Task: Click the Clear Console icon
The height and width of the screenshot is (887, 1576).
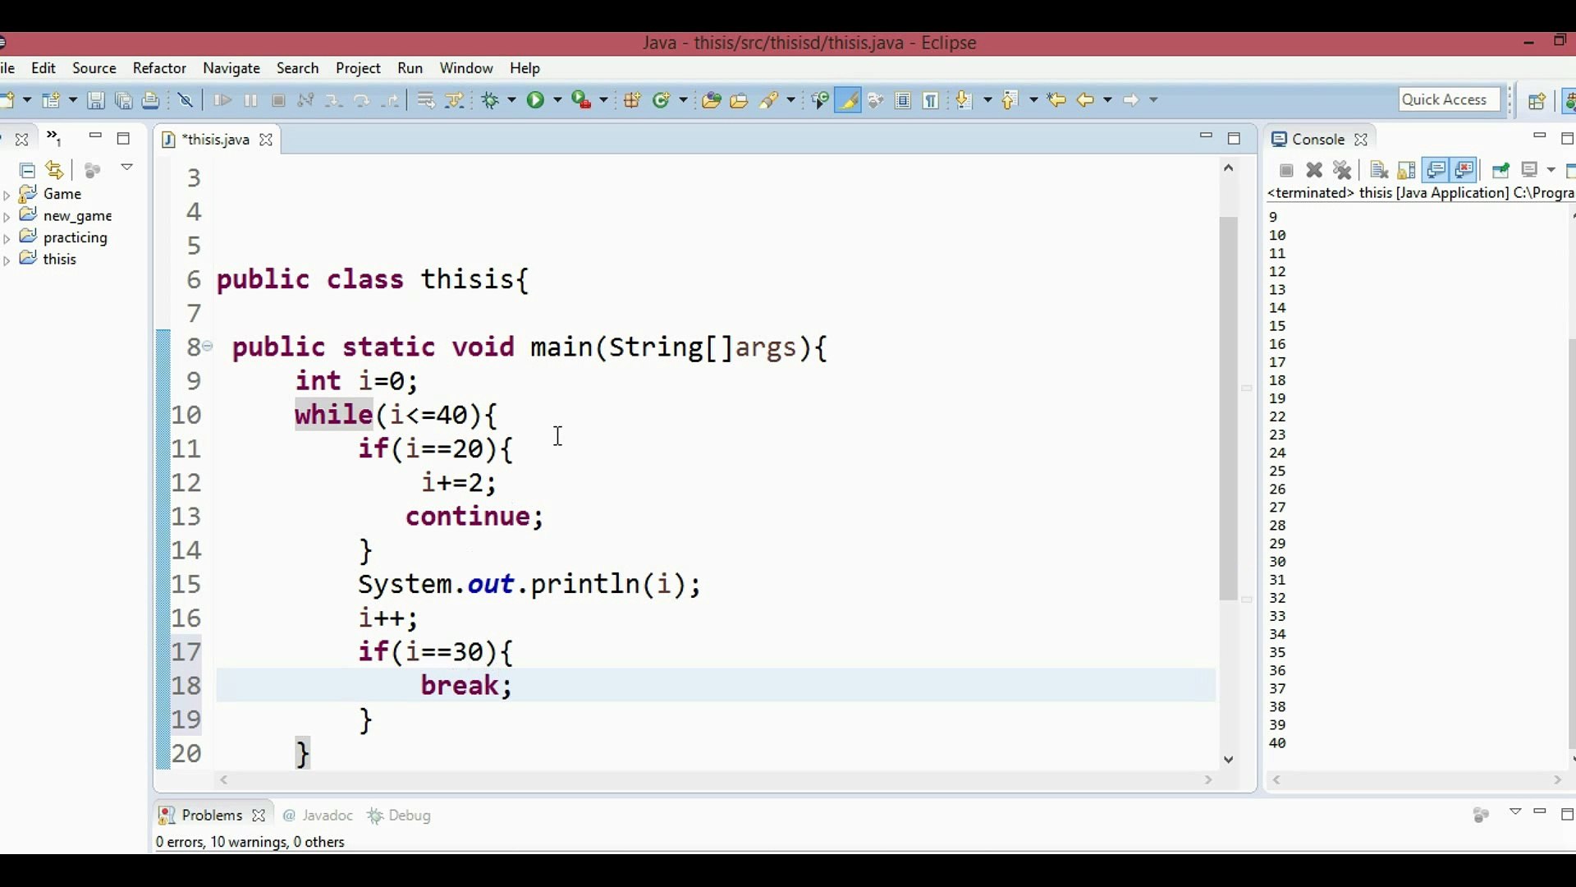Action: [x=1379, y=170]
